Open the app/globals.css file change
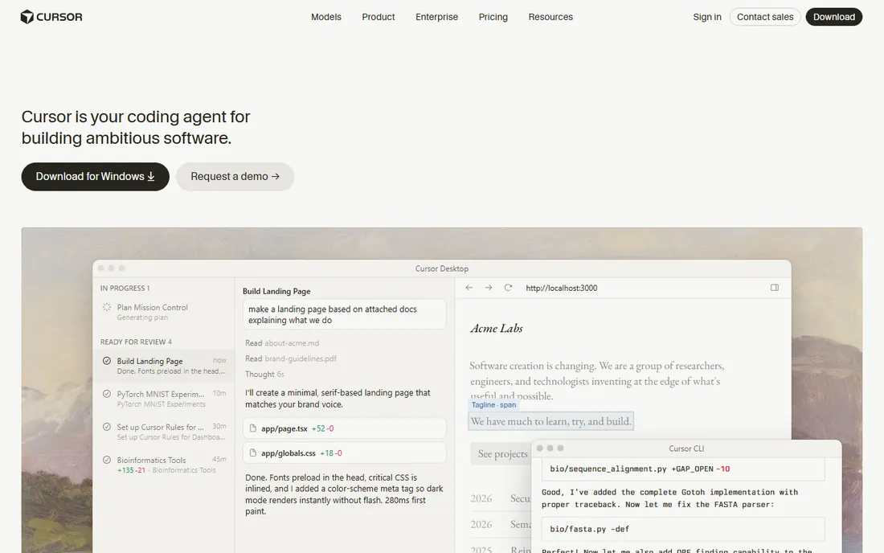This screenshot has width=884, height=553. pos(345,453)
